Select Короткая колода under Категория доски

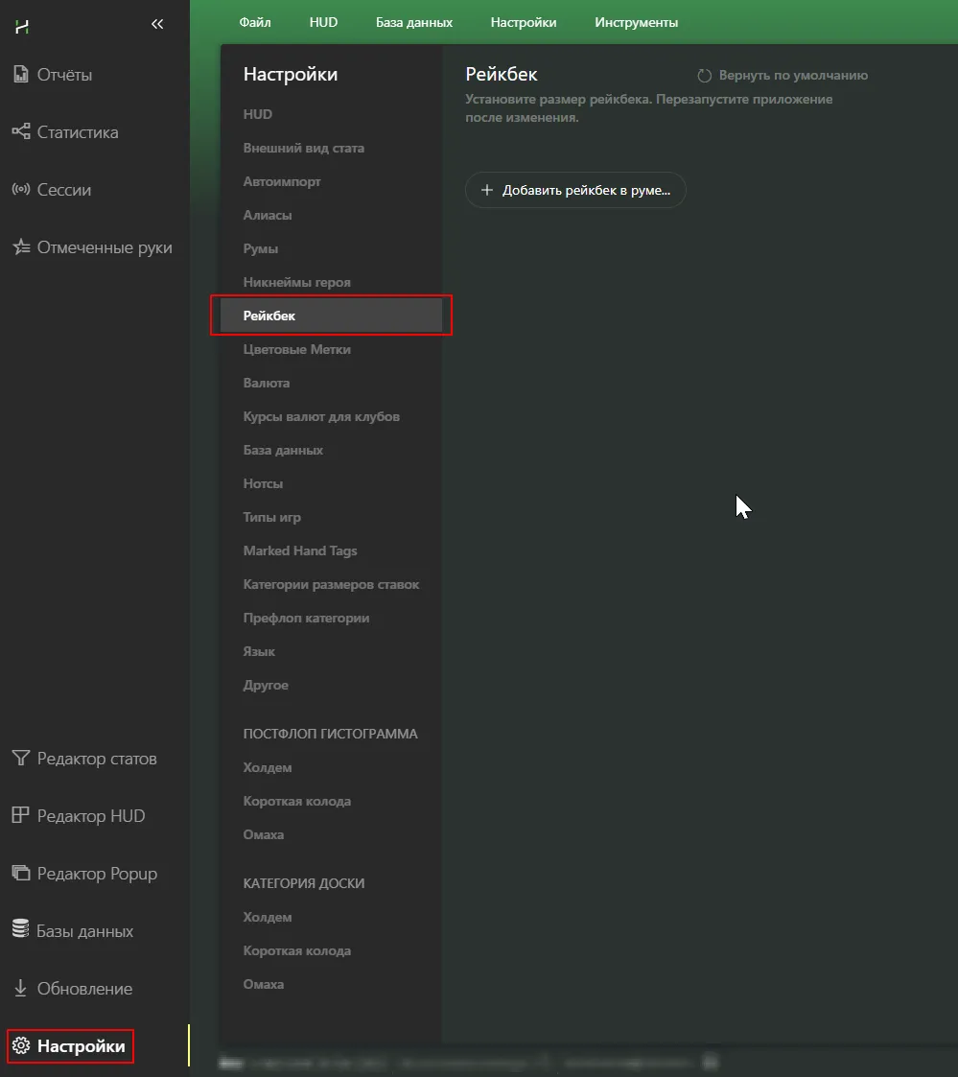[x=296, y=951]
